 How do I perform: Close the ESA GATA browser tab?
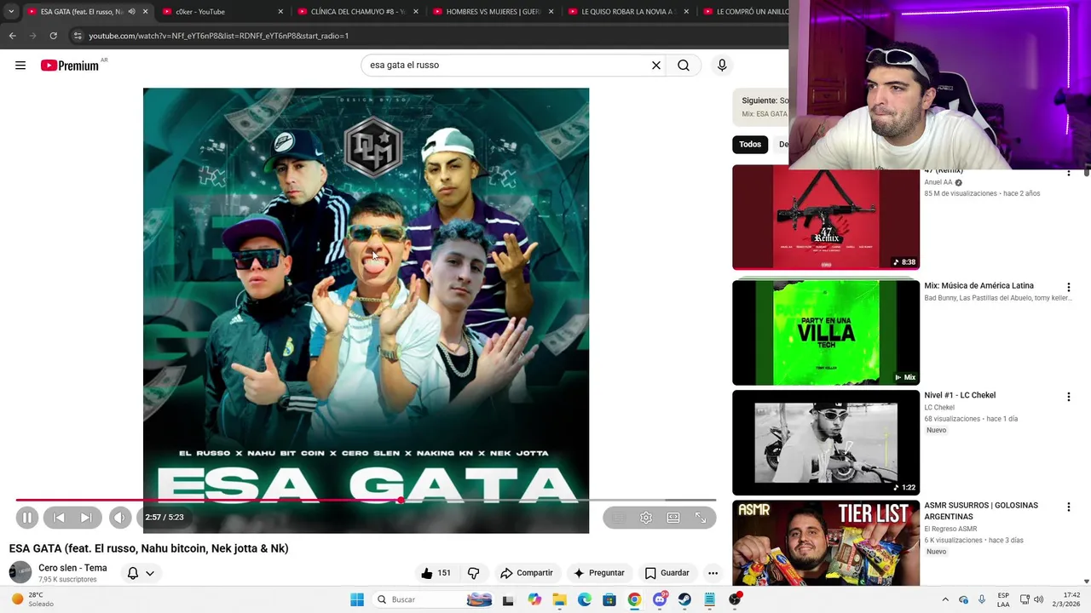click(145, 12)
